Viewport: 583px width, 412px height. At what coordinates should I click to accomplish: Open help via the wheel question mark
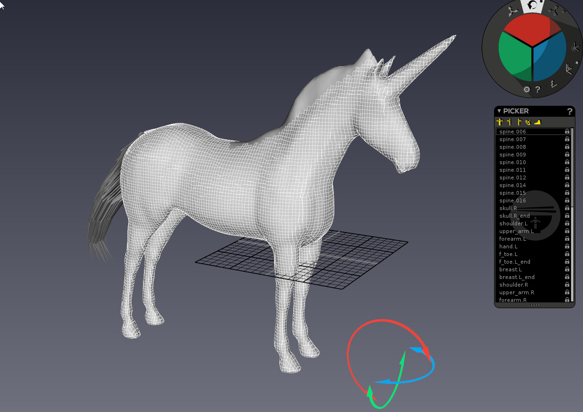pos(538,89)
